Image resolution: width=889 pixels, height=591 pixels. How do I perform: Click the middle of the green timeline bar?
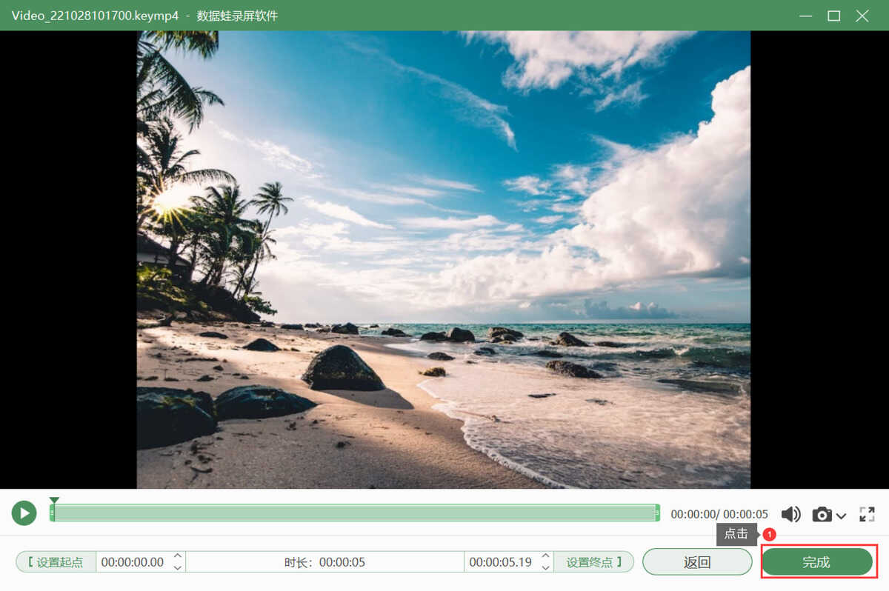click(354, 512)
